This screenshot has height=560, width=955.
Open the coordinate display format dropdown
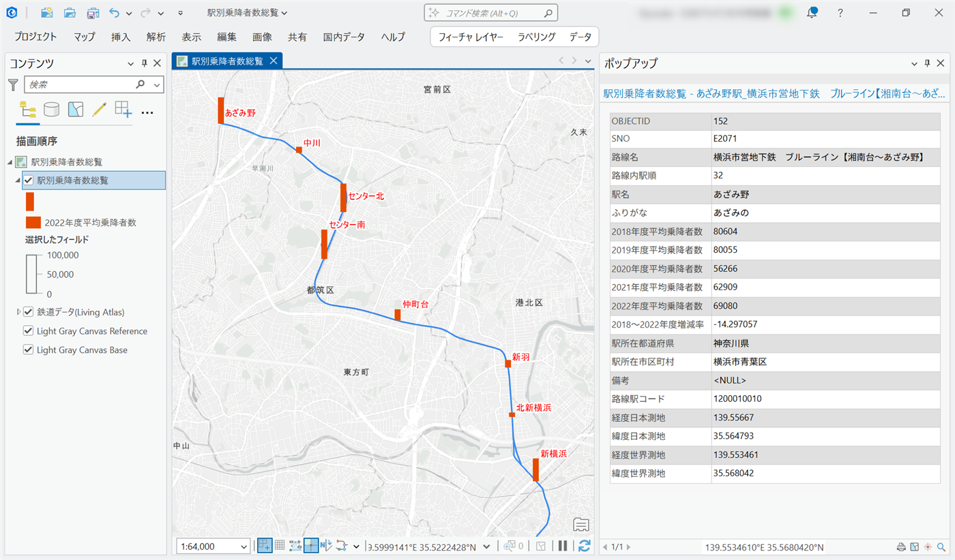pos(486,546)
